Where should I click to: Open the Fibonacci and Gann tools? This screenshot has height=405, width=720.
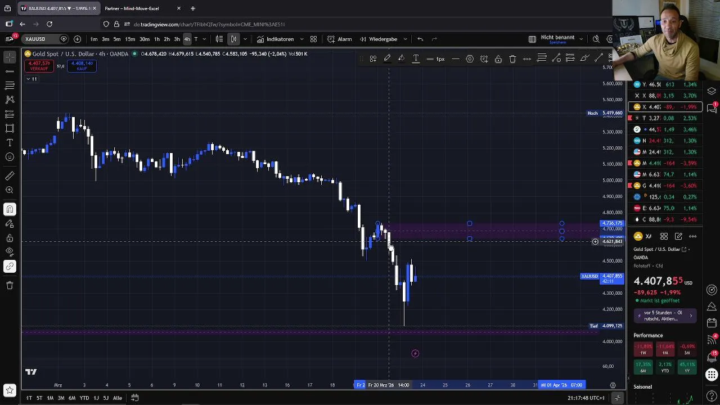(10, 85)
